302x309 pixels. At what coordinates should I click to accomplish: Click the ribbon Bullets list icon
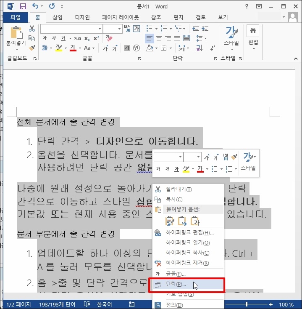150,29
